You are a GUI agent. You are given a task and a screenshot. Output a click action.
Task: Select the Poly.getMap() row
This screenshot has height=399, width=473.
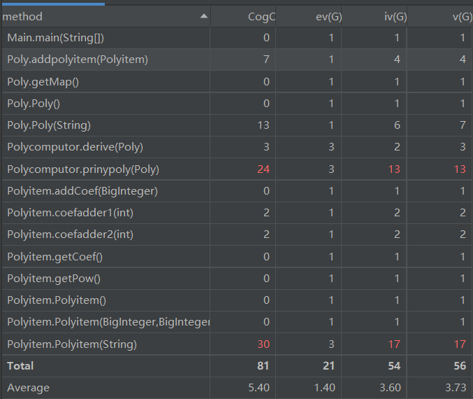click(x=43, y=82)
